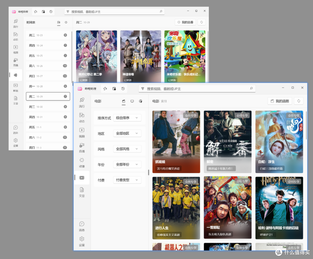Screen dimensions: 313x259
Task: Select the movie clapperboard tab in 电影 header
Action: (x=124, y=101)
